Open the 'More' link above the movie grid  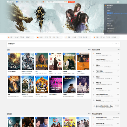pos(89,50)
